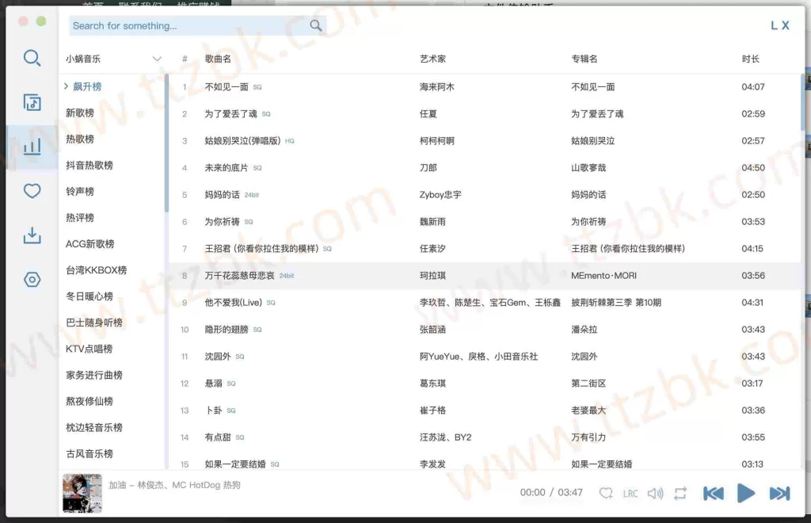
Task: Open the 小蜗音乐 source dropdown
Action: pos(111,58)
